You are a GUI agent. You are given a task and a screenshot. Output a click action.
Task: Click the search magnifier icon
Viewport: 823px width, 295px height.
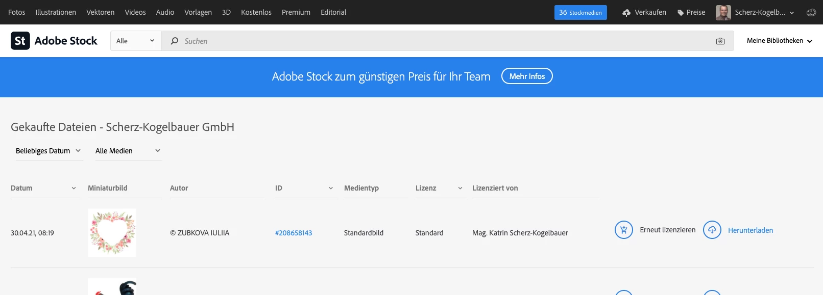coord(175,41)
